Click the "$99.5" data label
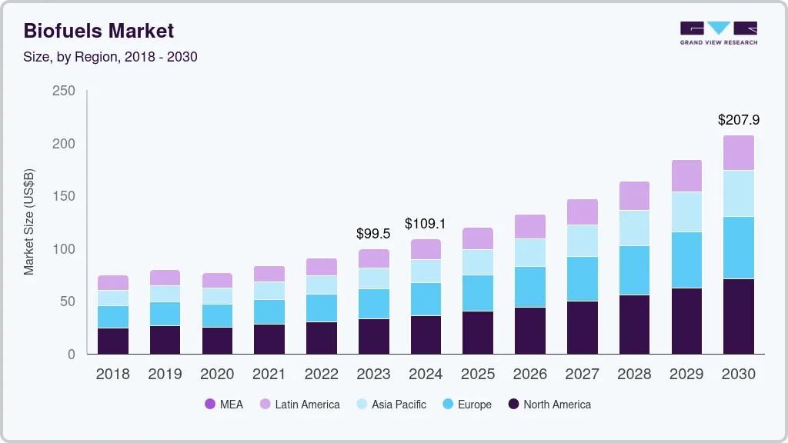Screen dimensions: 788x443 373,233
